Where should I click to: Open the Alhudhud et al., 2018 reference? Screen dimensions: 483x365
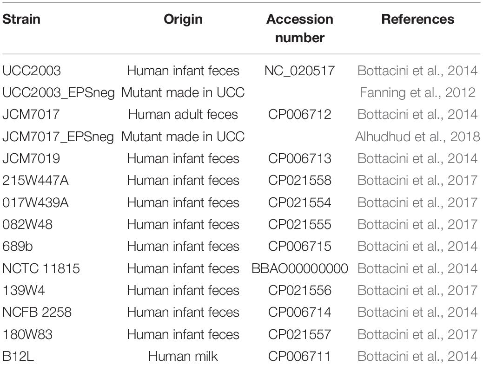pyautogui.click(x=417, y=137)
